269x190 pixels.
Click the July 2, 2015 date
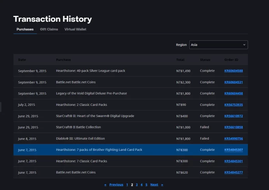tap(26, 105)
